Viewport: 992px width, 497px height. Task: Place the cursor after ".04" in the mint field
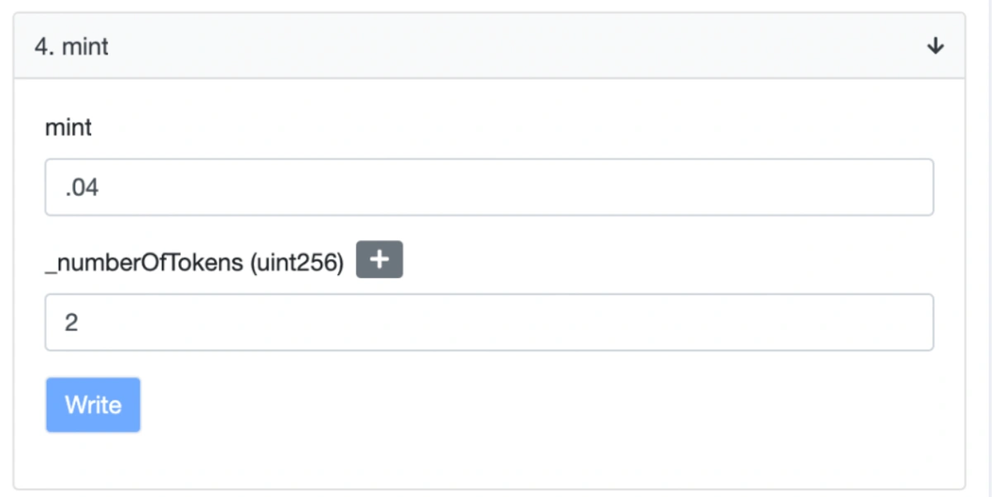coord(101,188)
